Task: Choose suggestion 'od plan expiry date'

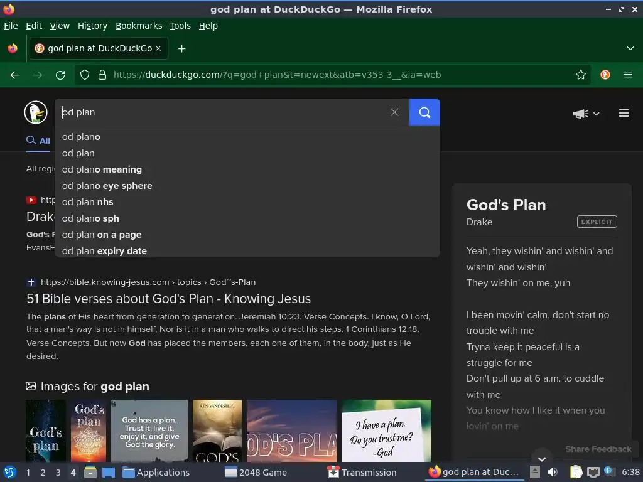Action: (247, 251)
